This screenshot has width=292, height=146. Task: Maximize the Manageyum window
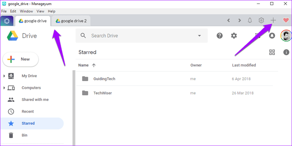[x=272, y=4]
